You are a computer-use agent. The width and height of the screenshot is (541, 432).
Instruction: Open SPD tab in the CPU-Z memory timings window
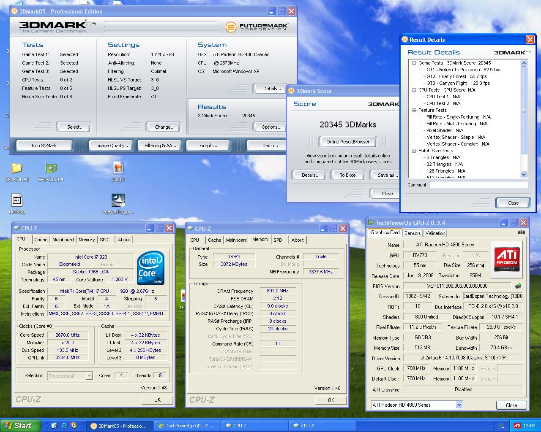pos(278,240)
